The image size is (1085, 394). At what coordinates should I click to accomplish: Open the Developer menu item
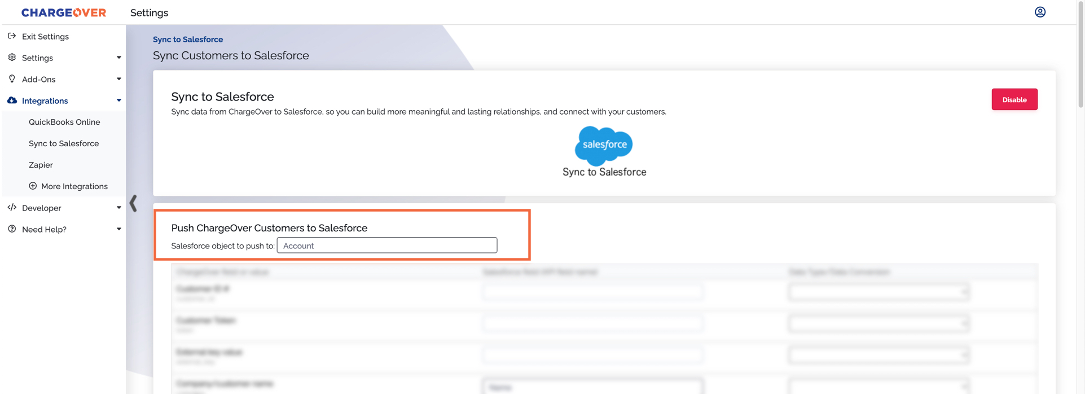click(x=41, y=208)
